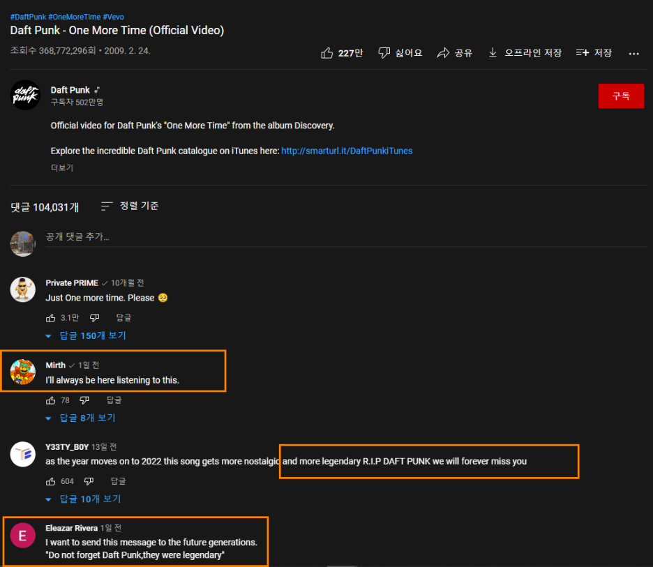
Task: Dislike Mirth's comment
Action: (84, 400)
